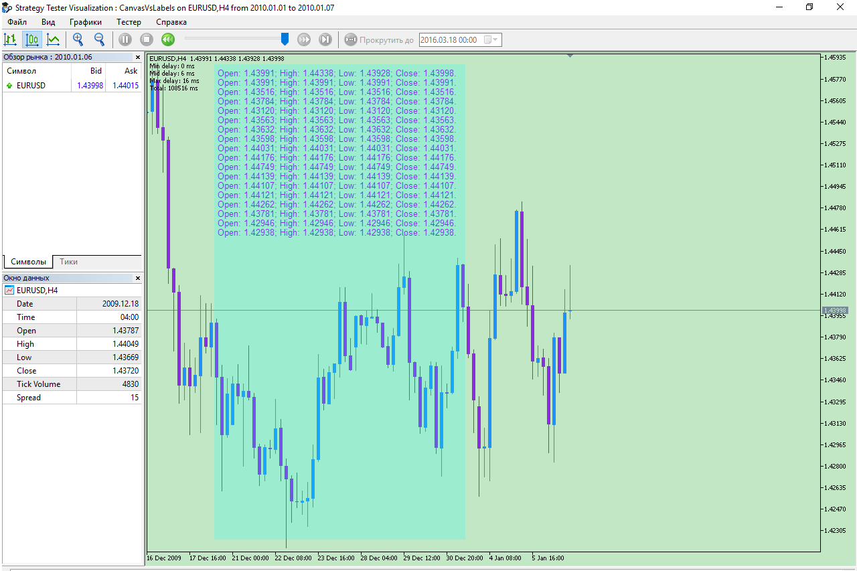The width and height of the screenshot is (857, 571).
Task: Click the EURUSD,H4 chart icon in data window
Action: tap(9, 291)
